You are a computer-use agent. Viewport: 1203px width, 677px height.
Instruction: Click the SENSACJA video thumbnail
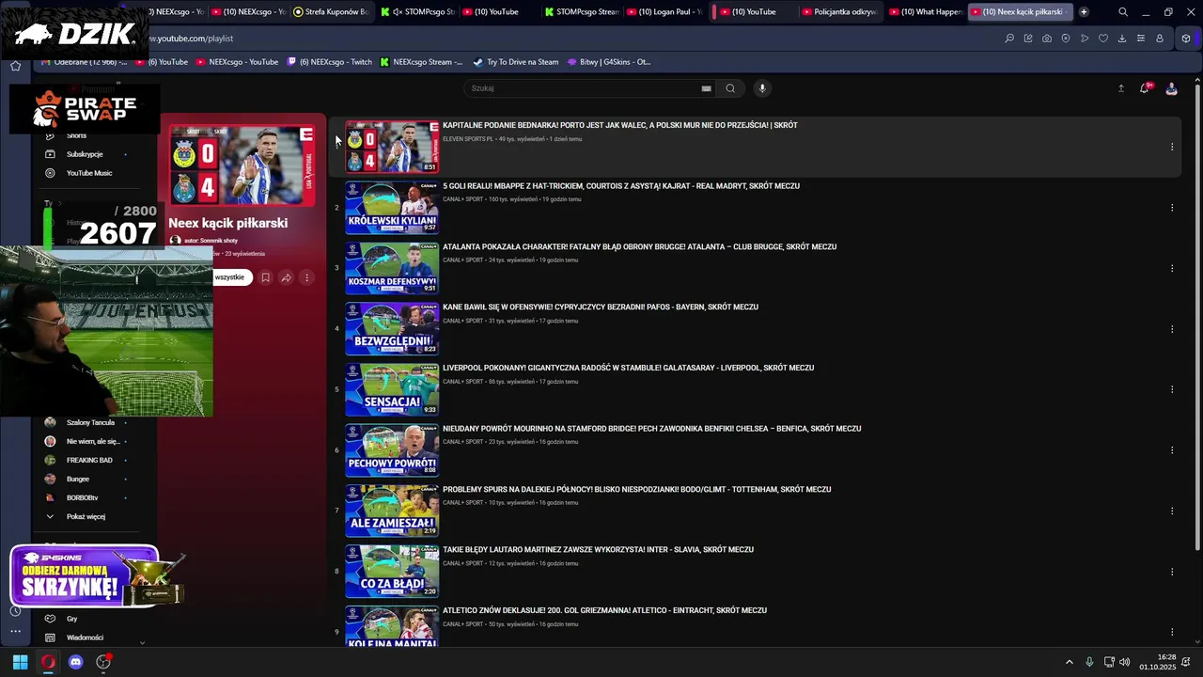click(392, 389)
